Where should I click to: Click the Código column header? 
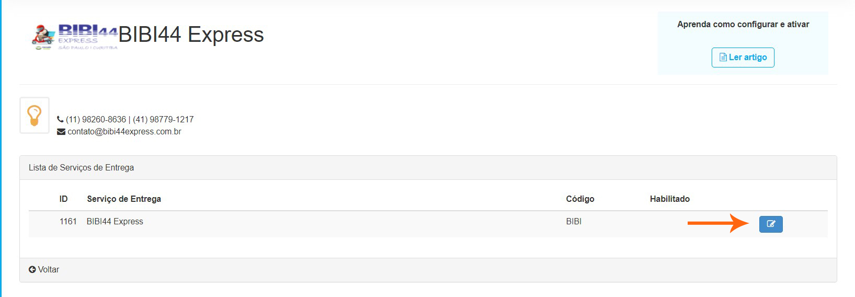tap(580, 199)
